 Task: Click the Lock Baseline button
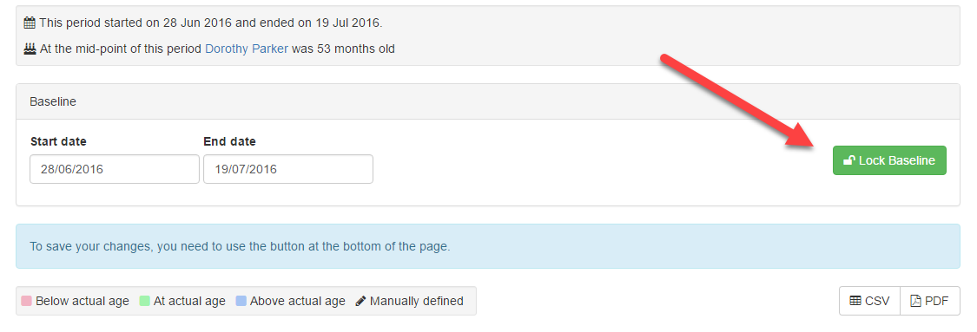pos(889,160)
